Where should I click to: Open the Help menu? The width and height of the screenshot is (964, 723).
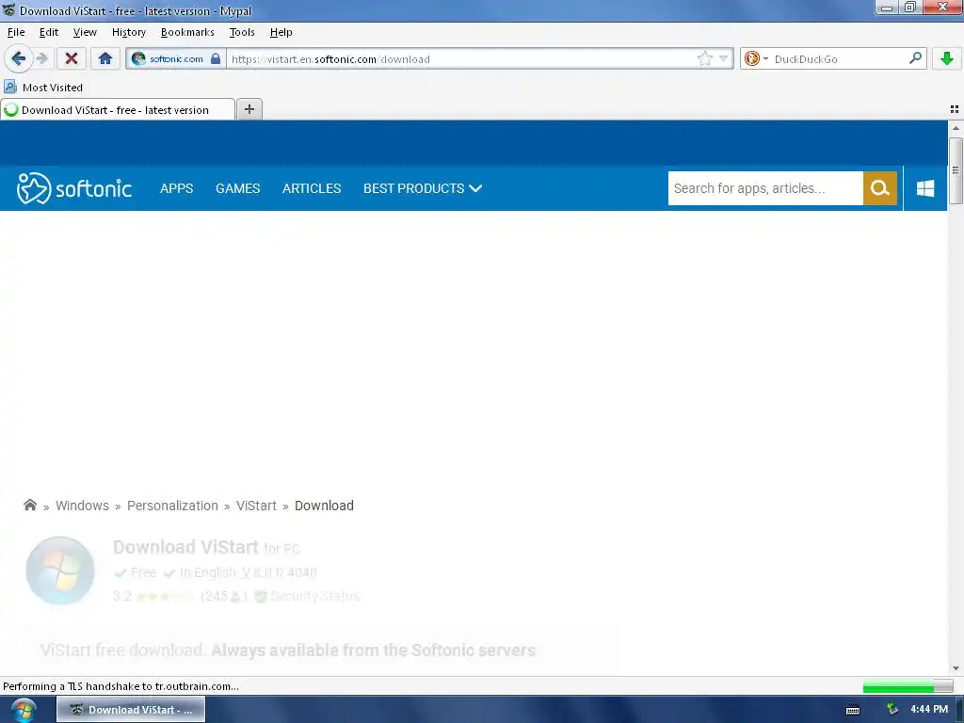point(281,32)
